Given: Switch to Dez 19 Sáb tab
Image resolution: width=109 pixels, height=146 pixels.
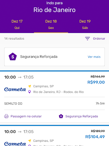Looking at the screenshot, I should click(85, 24).
